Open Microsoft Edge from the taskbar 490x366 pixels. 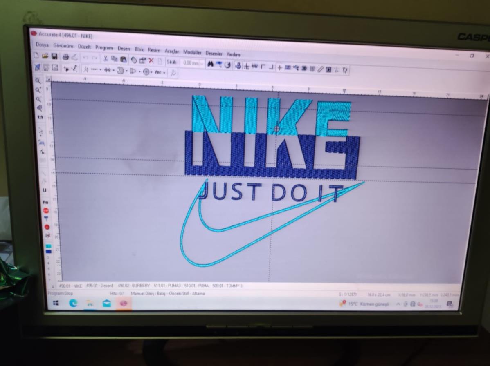[x=73, y=303]
